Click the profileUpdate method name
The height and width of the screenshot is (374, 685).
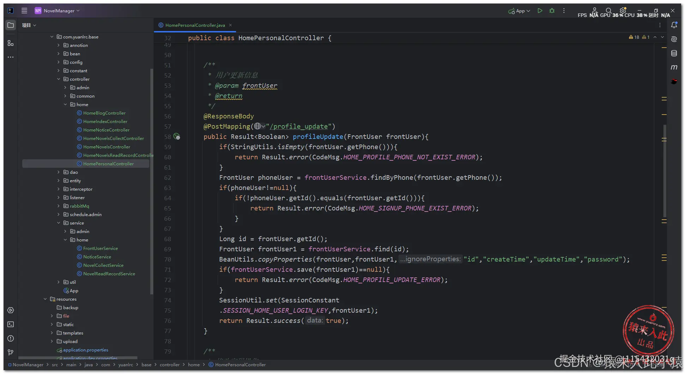tap(318, 136)
